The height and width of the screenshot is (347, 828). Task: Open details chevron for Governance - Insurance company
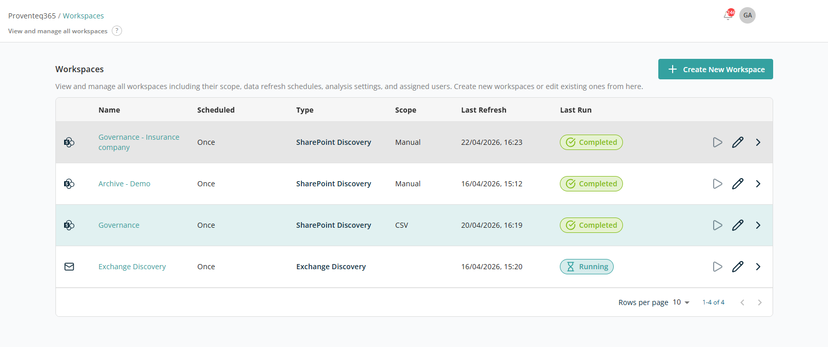(758, 142)
